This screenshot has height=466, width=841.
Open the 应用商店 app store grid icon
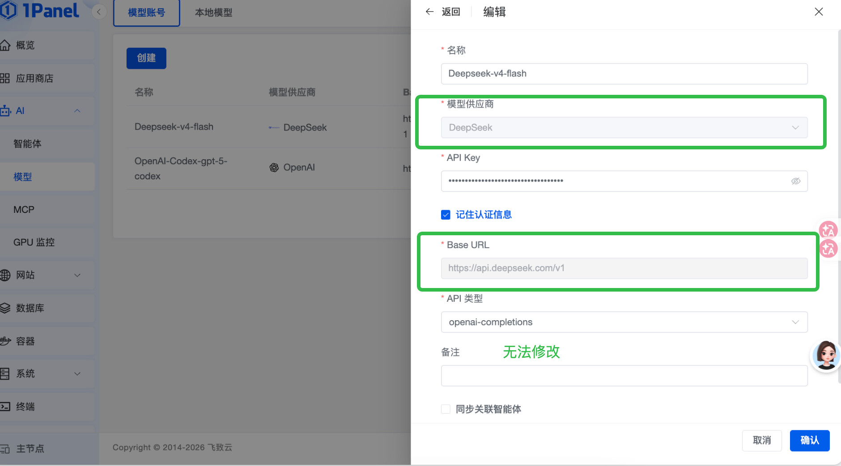5,78
